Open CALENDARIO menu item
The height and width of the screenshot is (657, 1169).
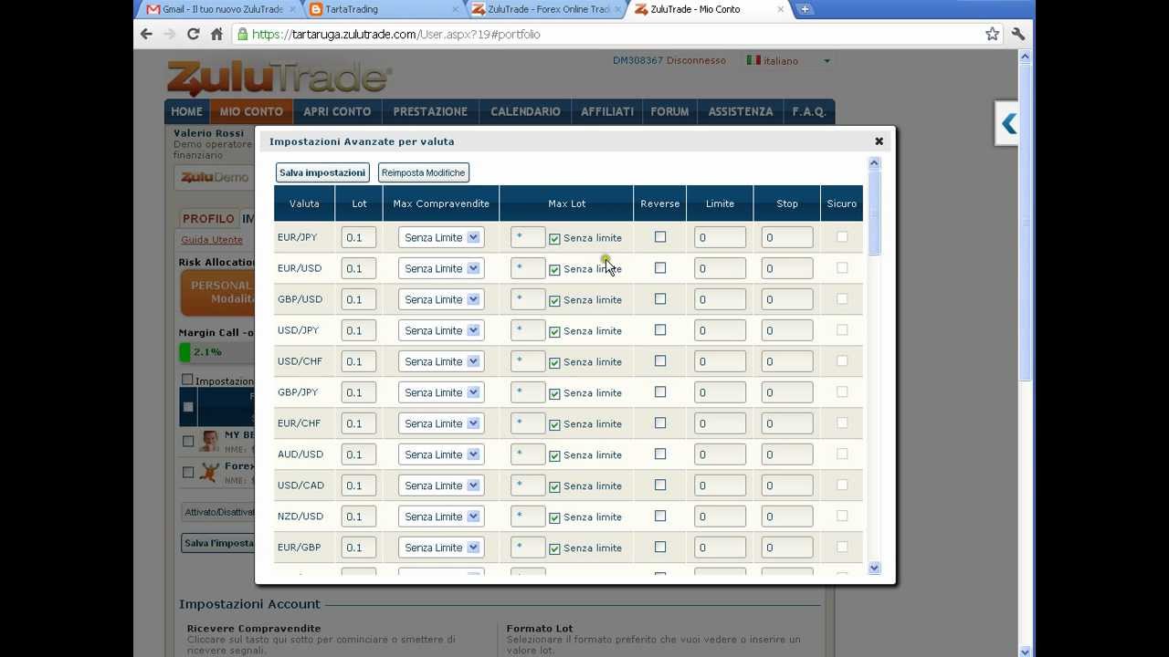[525, 111]
